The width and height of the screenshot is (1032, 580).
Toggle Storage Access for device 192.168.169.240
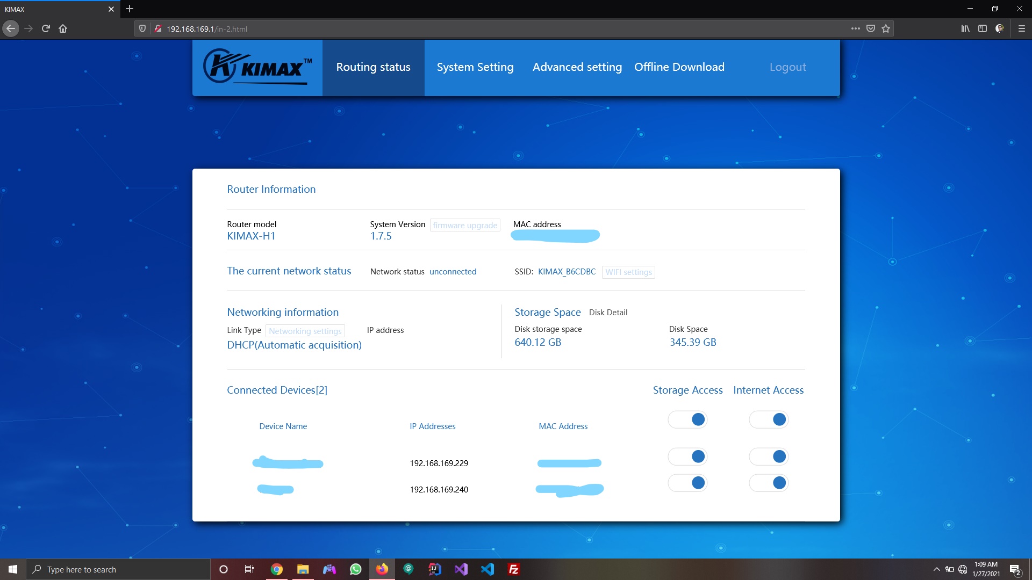pos(687,483)
